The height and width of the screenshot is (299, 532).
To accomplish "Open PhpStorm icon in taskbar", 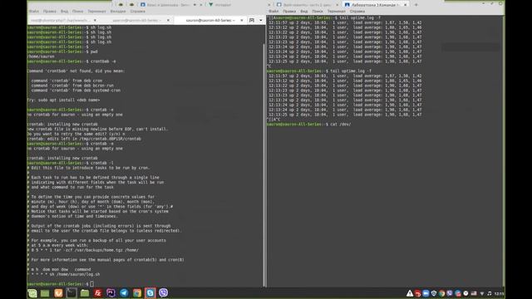I will (x=111, y=293).
